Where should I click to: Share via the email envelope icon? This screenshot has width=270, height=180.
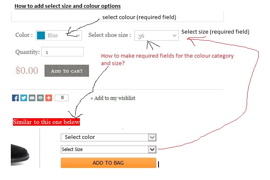(x=32, y=98)
